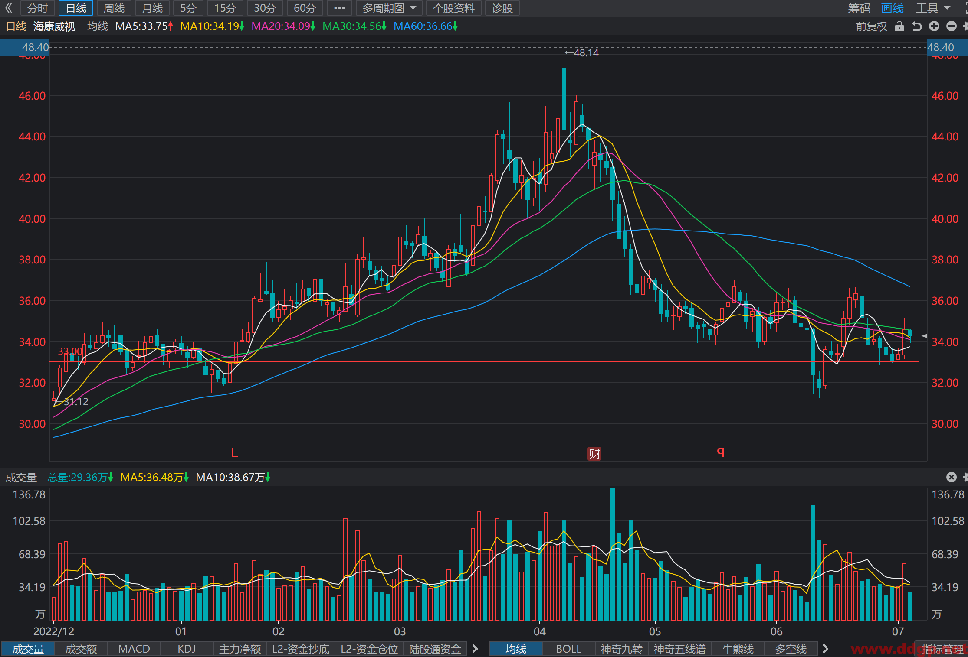968x657 pixels.
Task: Switch to 牛熊线 indicator
Action: [738, 649]
